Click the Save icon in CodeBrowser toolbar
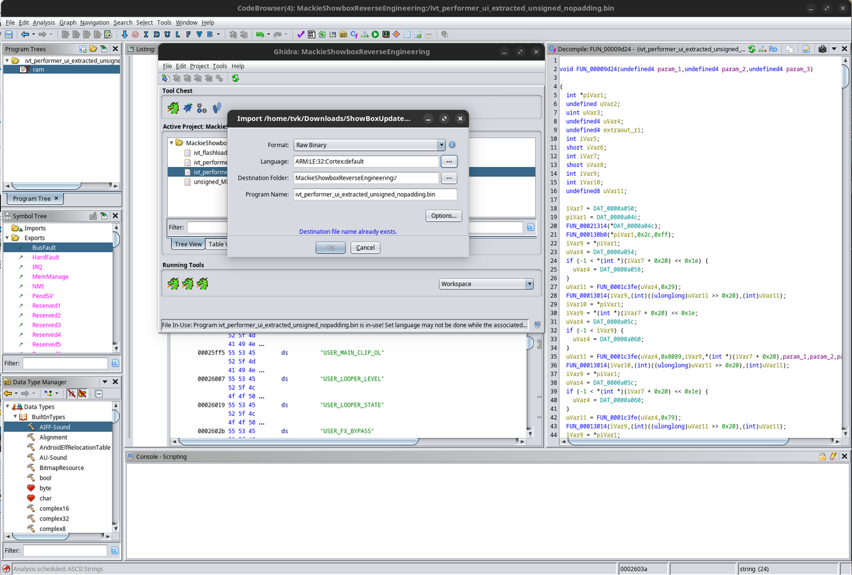Screen dimensions: 852x575 [9, 34]
